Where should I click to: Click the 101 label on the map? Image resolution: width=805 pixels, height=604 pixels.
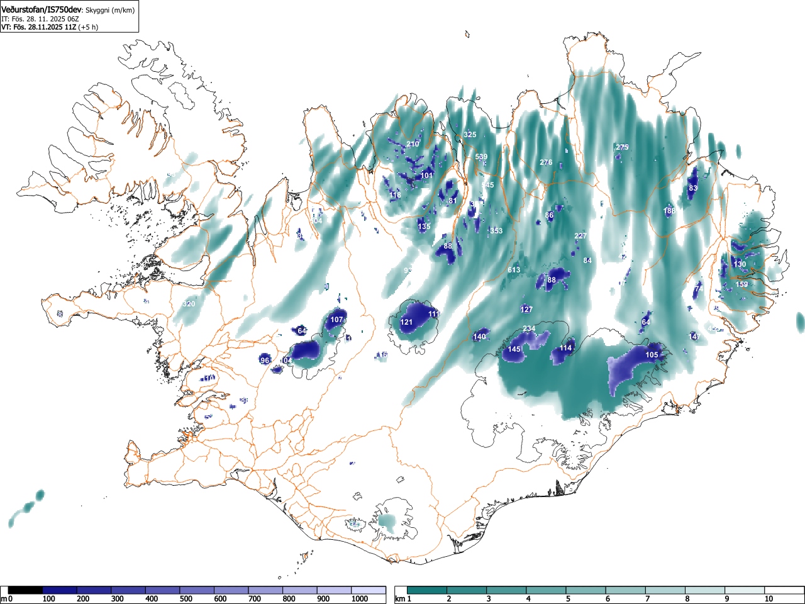point(427,176)
